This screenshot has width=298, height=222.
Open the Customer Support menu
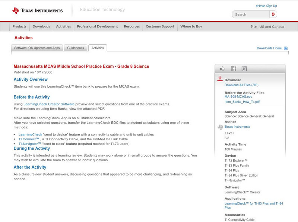(x=160, y=26)
